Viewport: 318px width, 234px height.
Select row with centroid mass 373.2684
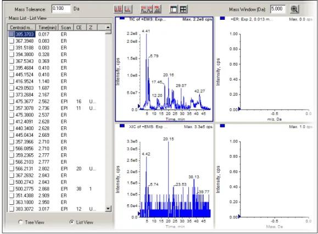tap(57, 94)
